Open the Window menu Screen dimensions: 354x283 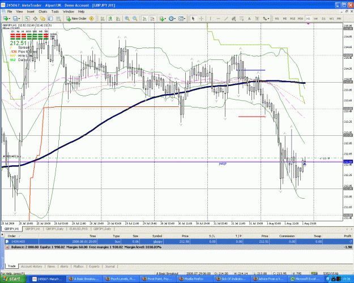pos(69,11)
